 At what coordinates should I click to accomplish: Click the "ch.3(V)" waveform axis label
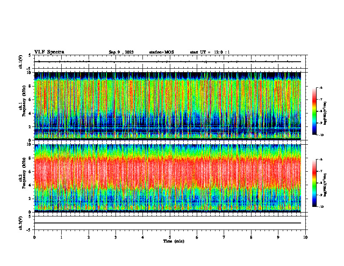click(21, 223)
